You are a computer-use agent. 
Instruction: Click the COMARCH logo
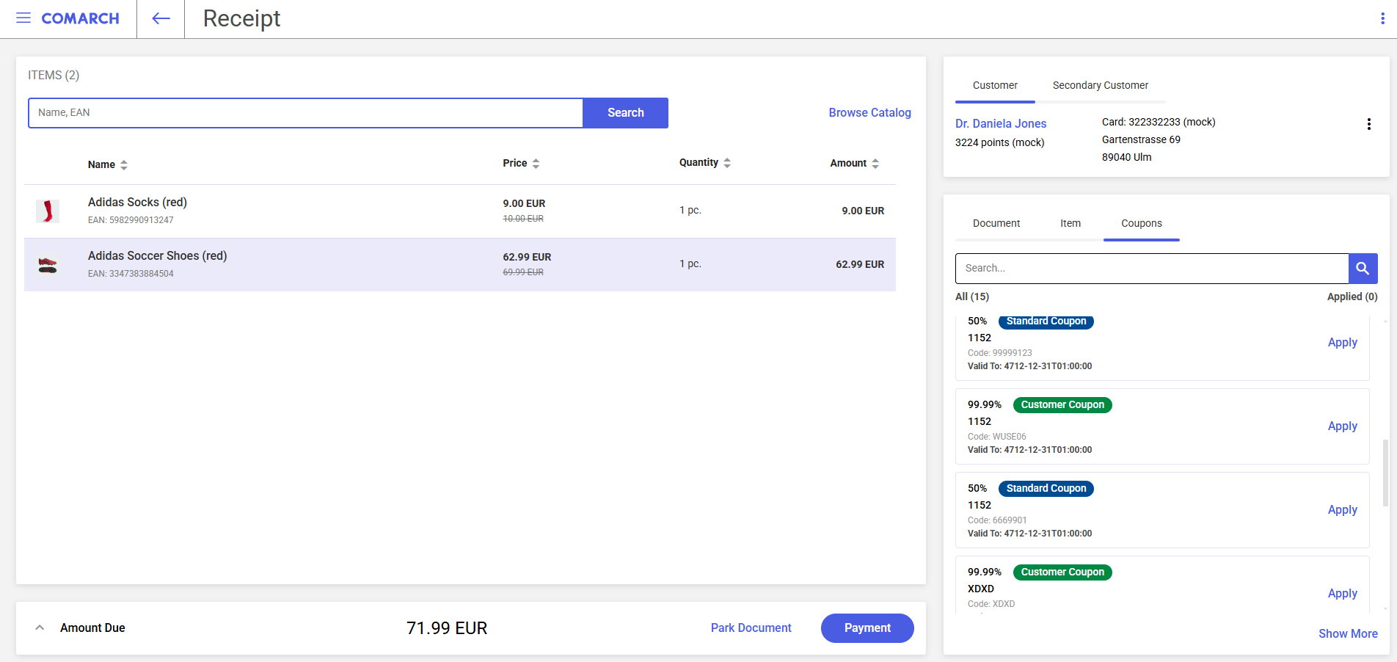(x=80, y=18)
